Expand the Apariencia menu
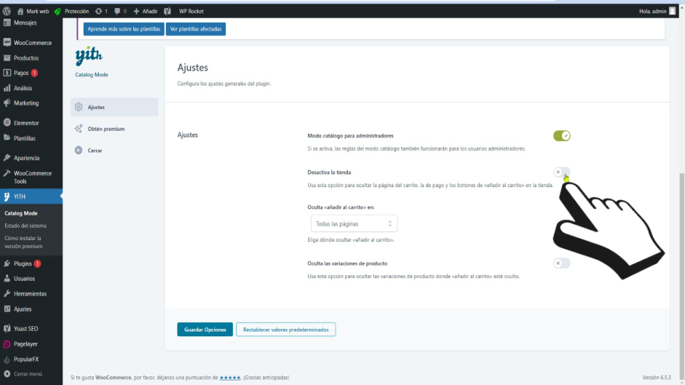This screenshot has height=385, width=685. coord(25,157)
